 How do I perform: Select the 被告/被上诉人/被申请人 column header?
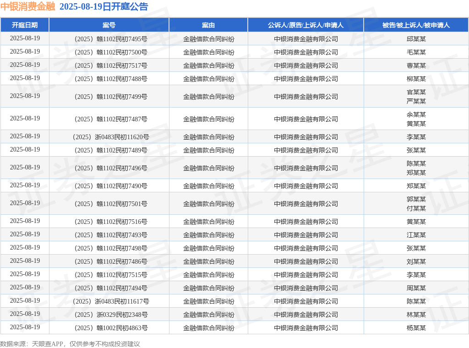(416, 25)
